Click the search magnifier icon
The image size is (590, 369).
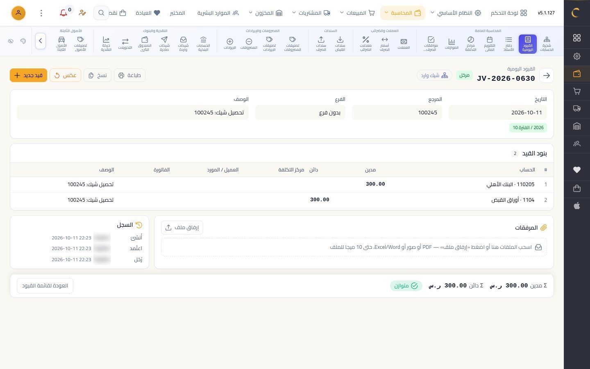pyautogui.click(x=101, y=13)
